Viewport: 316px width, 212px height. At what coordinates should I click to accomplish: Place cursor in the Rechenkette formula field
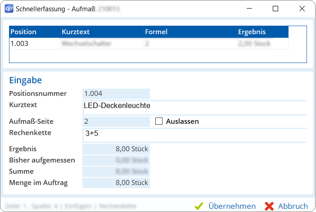(194, 133)
